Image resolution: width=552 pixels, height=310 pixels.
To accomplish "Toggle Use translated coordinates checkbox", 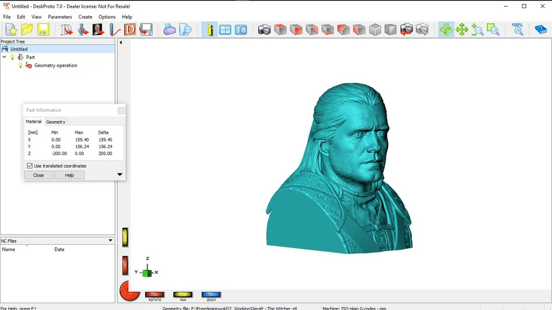I will click(30, 166).
